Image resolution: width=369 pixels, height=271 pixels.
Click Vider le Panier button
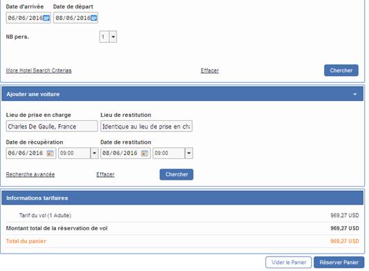click(289, 262)
